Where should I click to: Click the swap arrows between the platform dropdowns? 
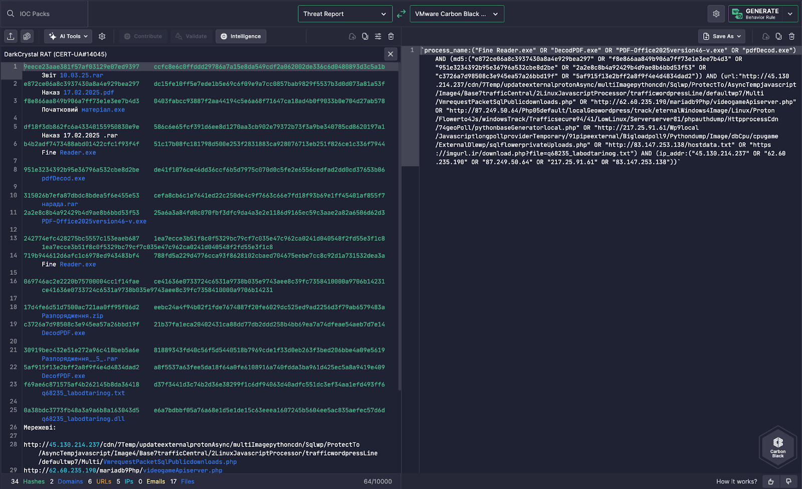click(401, 14)
